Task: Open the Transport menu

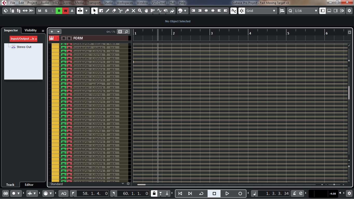Action: pos(94,3)
